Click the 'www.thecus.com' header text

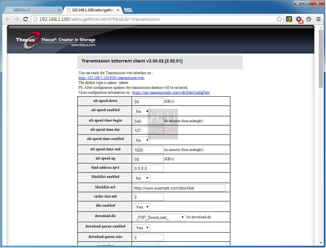pos(83,45)
